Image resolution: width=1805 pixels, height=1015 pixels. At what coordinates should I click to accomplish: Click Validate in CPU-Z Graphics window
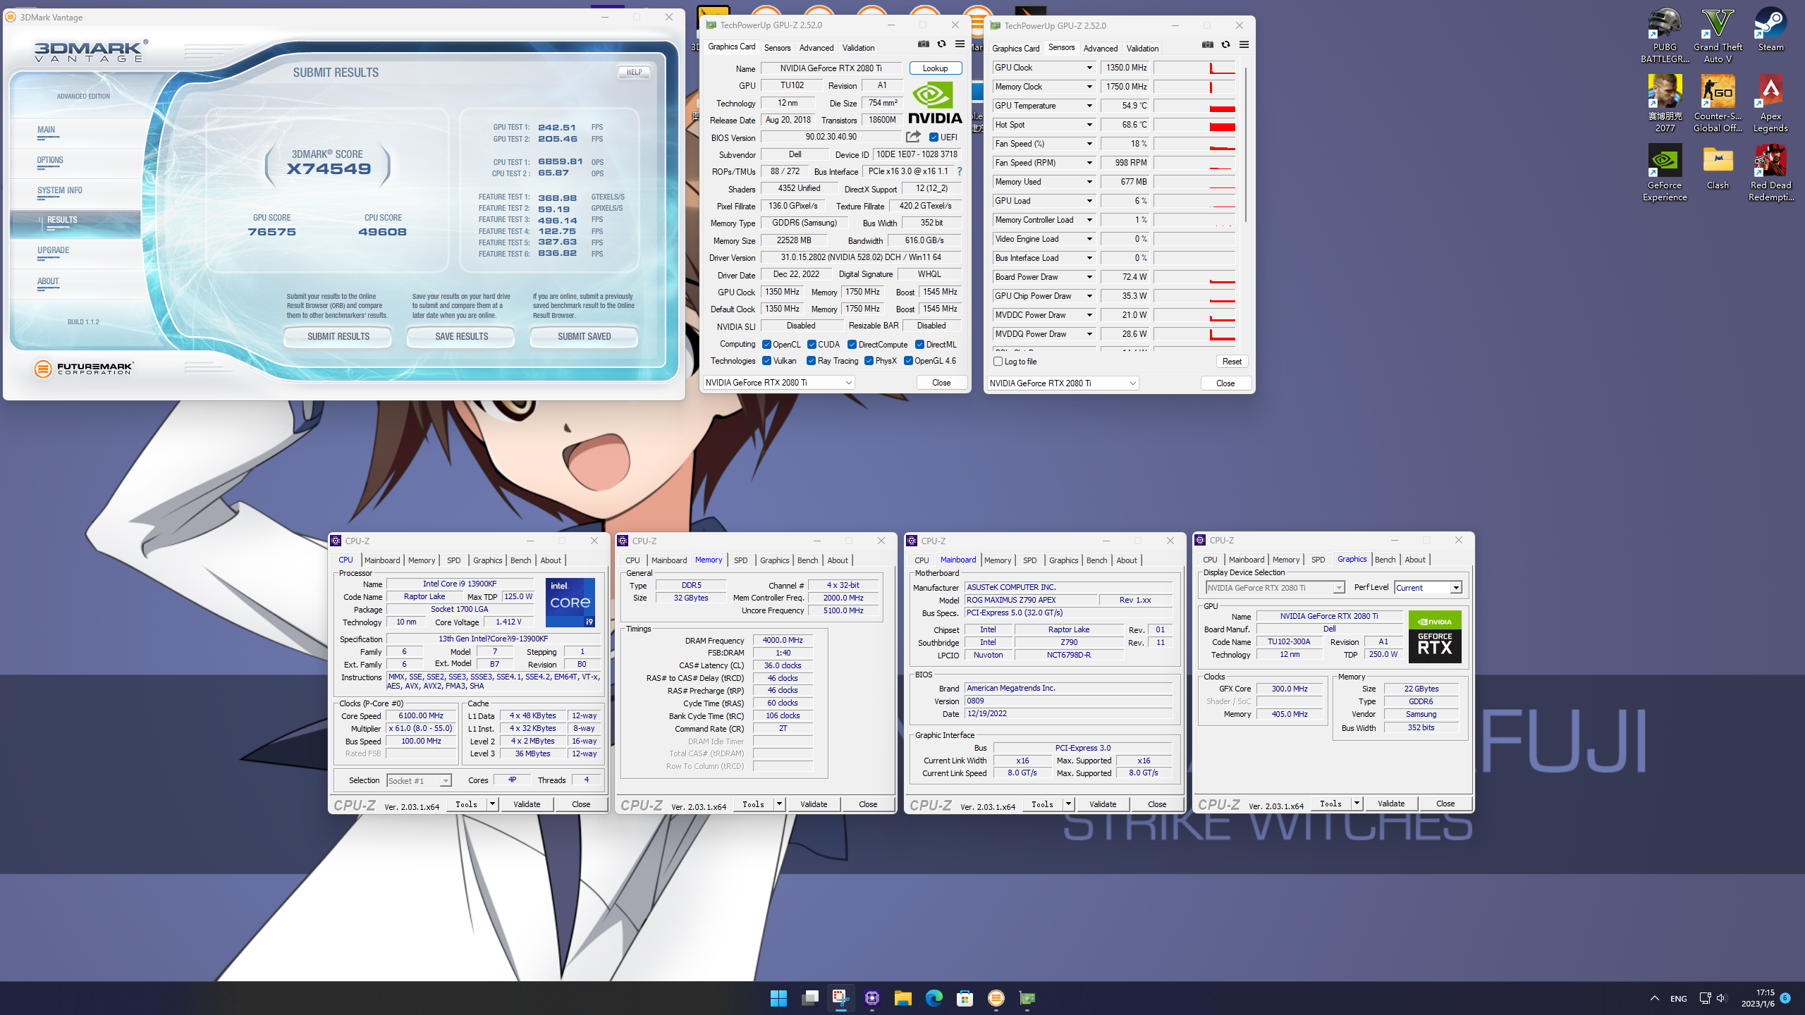(x=1390, y=804)
